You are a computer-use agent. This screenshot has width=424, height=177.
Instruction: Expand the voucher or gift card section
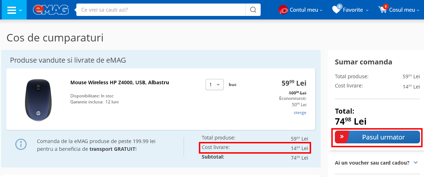coord(376,163)
